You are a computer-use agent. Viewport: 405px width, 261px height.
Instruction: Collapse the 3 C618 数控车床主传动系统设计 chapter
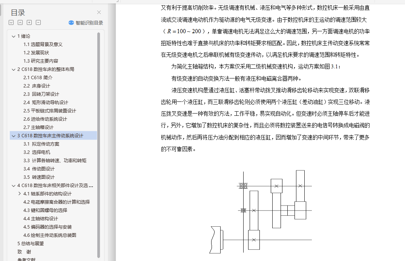[14, 136]
